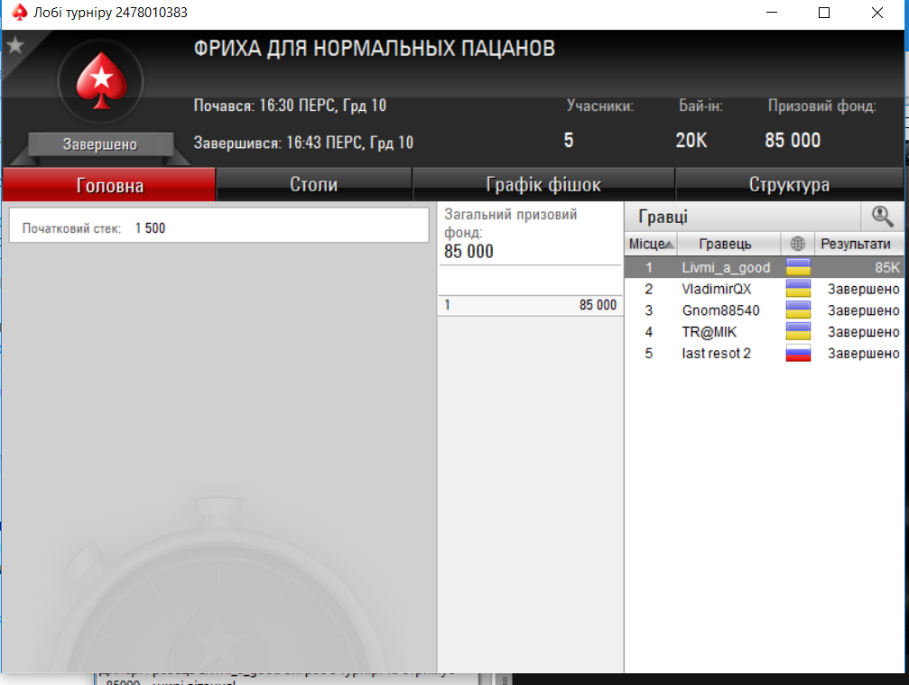Click the Russian flag beside last resot 2

click(798, 353)
